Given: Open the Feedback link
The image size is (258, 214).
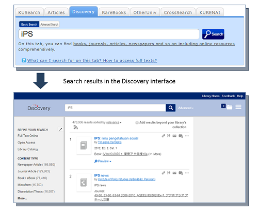Looking at the screenshot, I should pyautogui.click(x=228, y=96).
